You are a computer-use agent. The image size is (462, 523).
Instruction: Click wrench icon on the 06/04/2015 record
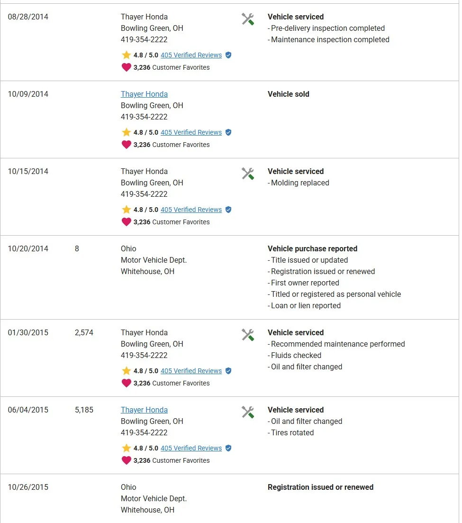tap(248, 412)
